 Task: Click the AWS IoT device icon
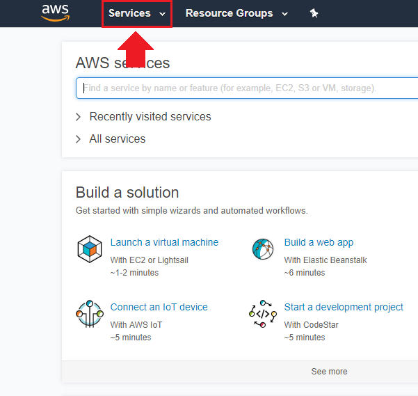click(x=90, y=314)
